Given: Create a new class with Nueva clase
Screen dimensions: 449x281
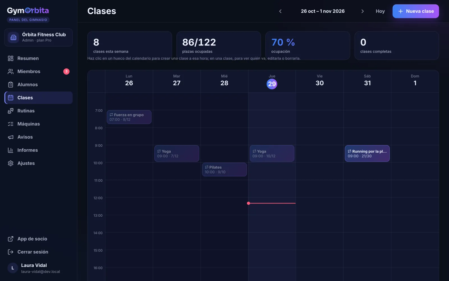Looking at the screenshot, I should pyautogui.click(x=416, y=11).
